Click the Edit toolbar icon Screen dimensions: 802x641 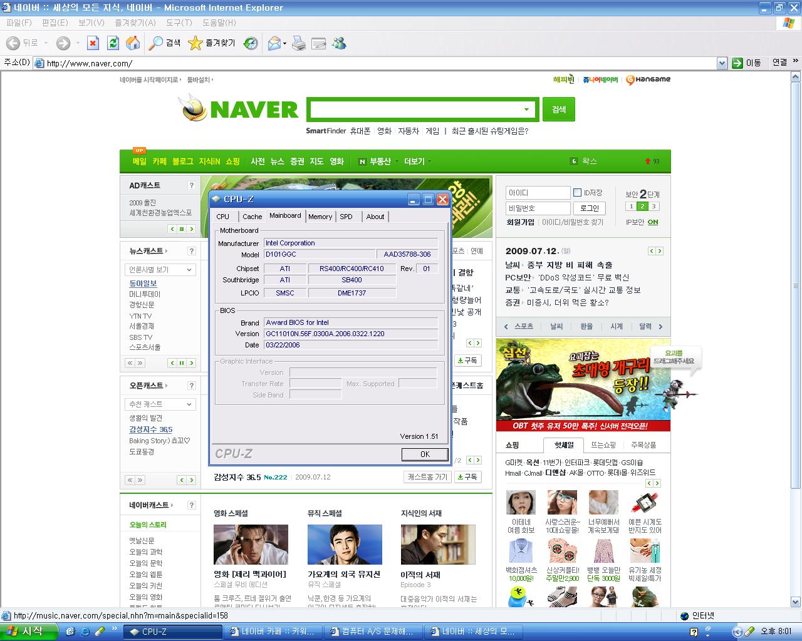pyautogui.click(x=319, y=43)
